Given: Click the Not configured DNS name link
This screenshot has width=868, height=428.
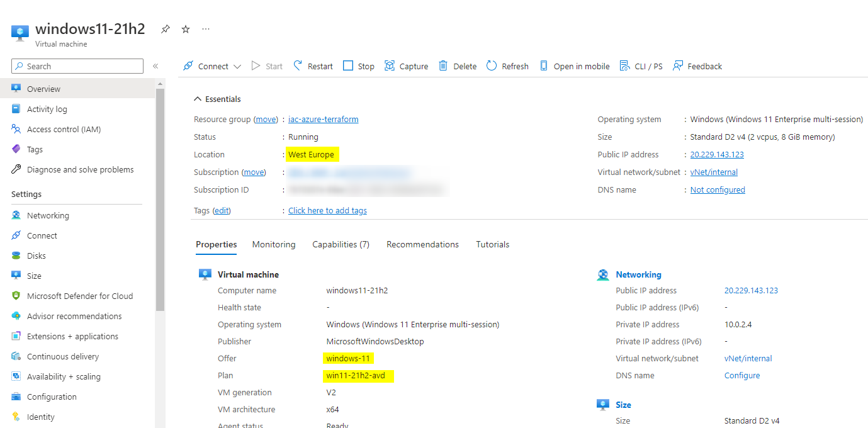Looking at the screenshot, I should pos(718,189).
